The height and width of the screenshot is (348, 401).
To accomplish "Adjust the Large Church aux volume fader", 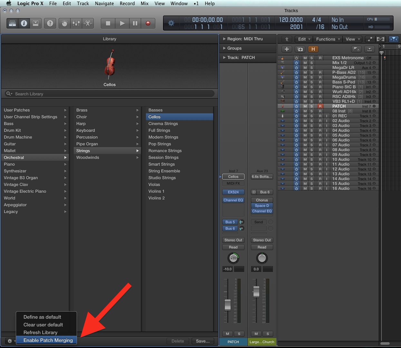I will coord(256,291).
